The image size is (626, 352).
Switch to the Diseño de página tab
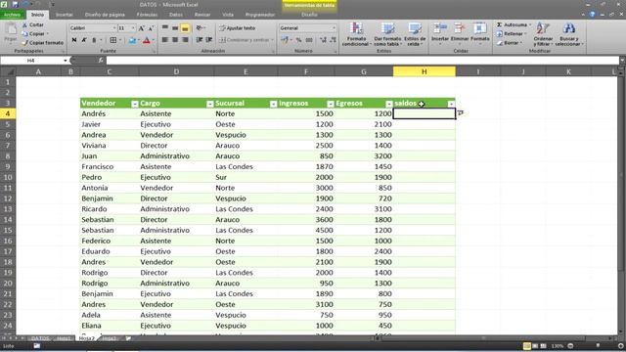click(105, 15)
